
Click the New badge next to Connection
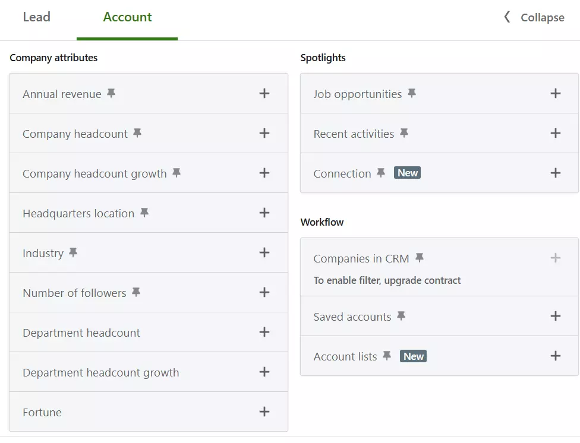408,172
